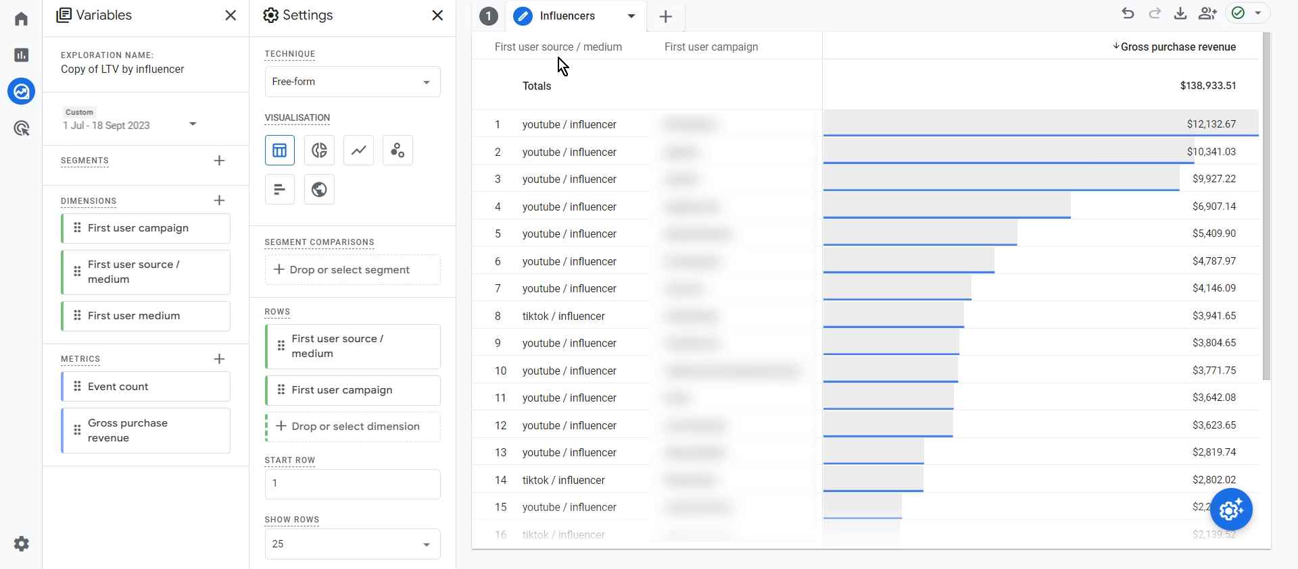Click row 14 tiktok / influencer

[x=564, y=480]
